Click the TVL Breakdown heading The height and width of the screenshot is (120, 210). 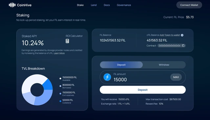pos(33,69)
